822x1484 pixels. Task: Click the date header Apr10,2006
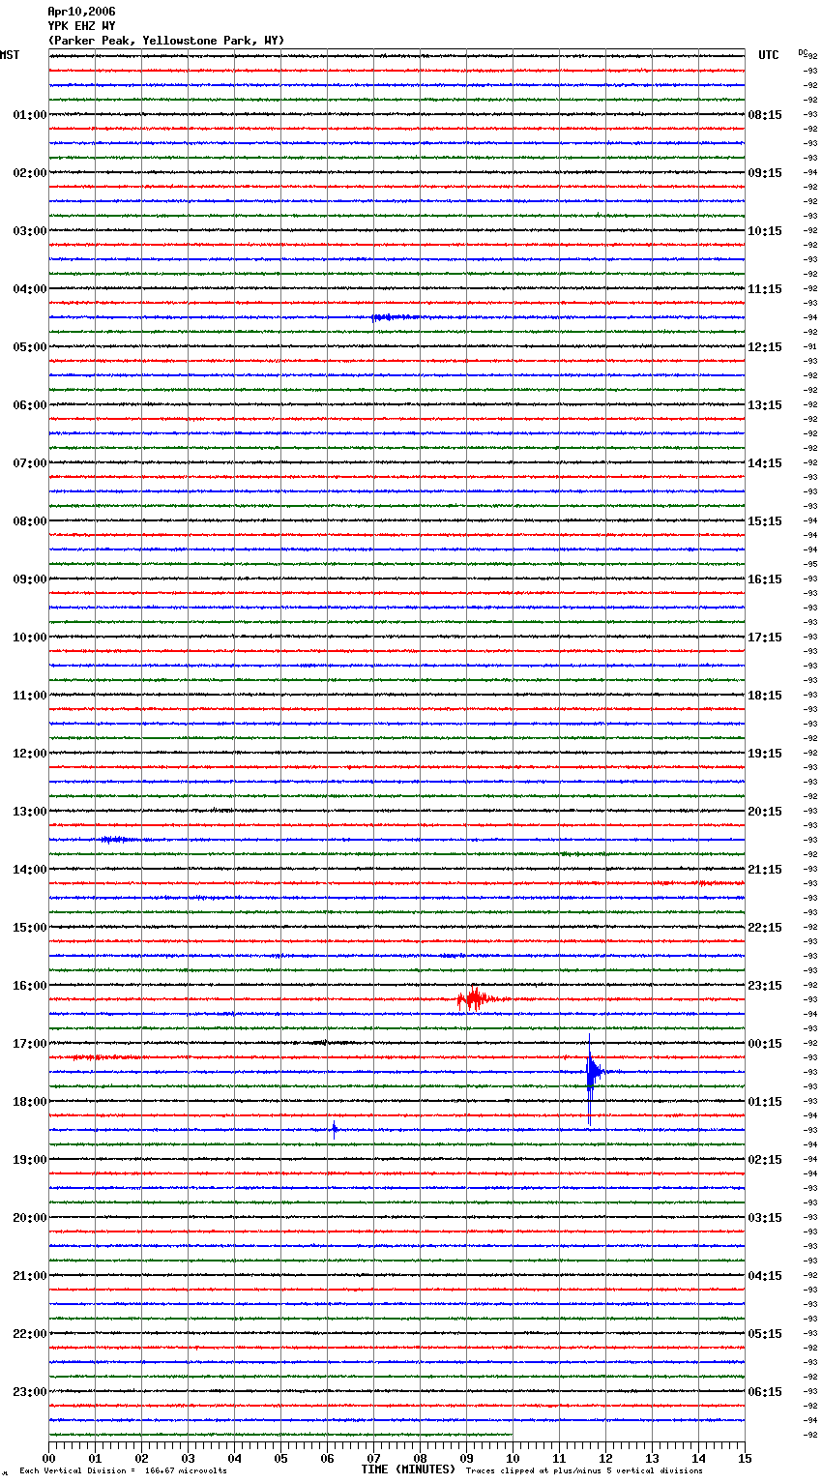pyautogui.click(x=81, y=12)
